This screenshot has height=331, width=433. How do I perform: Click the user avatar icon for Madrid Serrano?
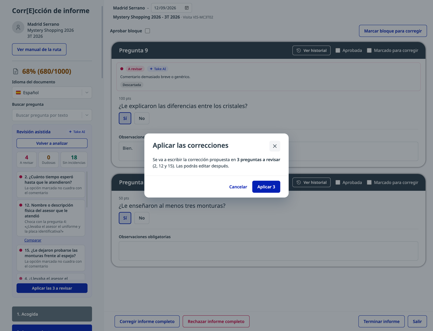18,27
